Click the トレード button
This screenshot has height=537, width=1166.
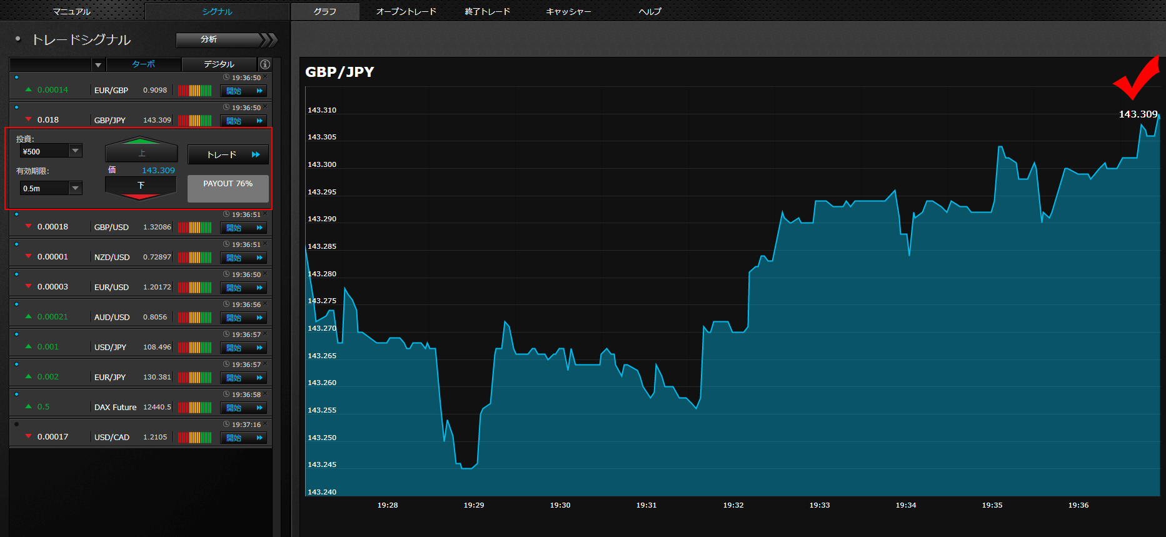(228, 154)
